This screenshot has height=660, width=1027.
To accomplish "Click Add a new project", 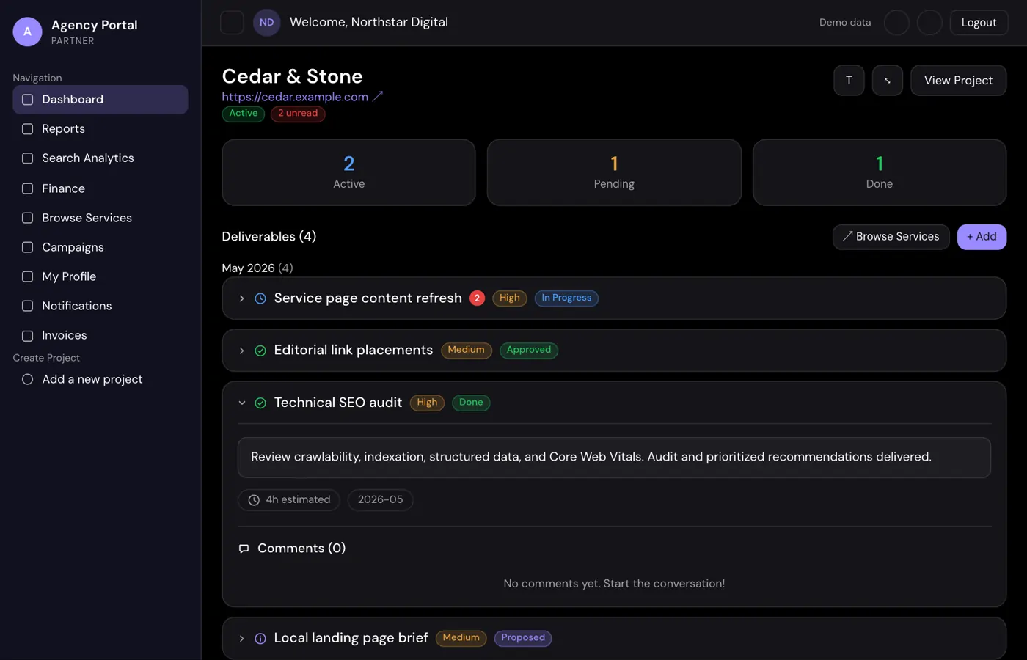I will (100, 379).
